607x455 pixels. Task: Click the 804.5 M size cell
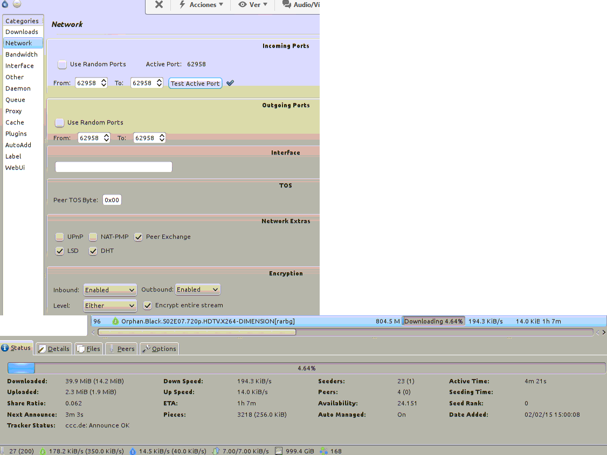point(388,321)
